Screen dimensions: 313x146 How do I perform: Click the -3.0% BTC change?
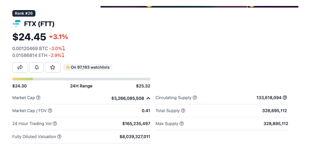click(57, 49)
